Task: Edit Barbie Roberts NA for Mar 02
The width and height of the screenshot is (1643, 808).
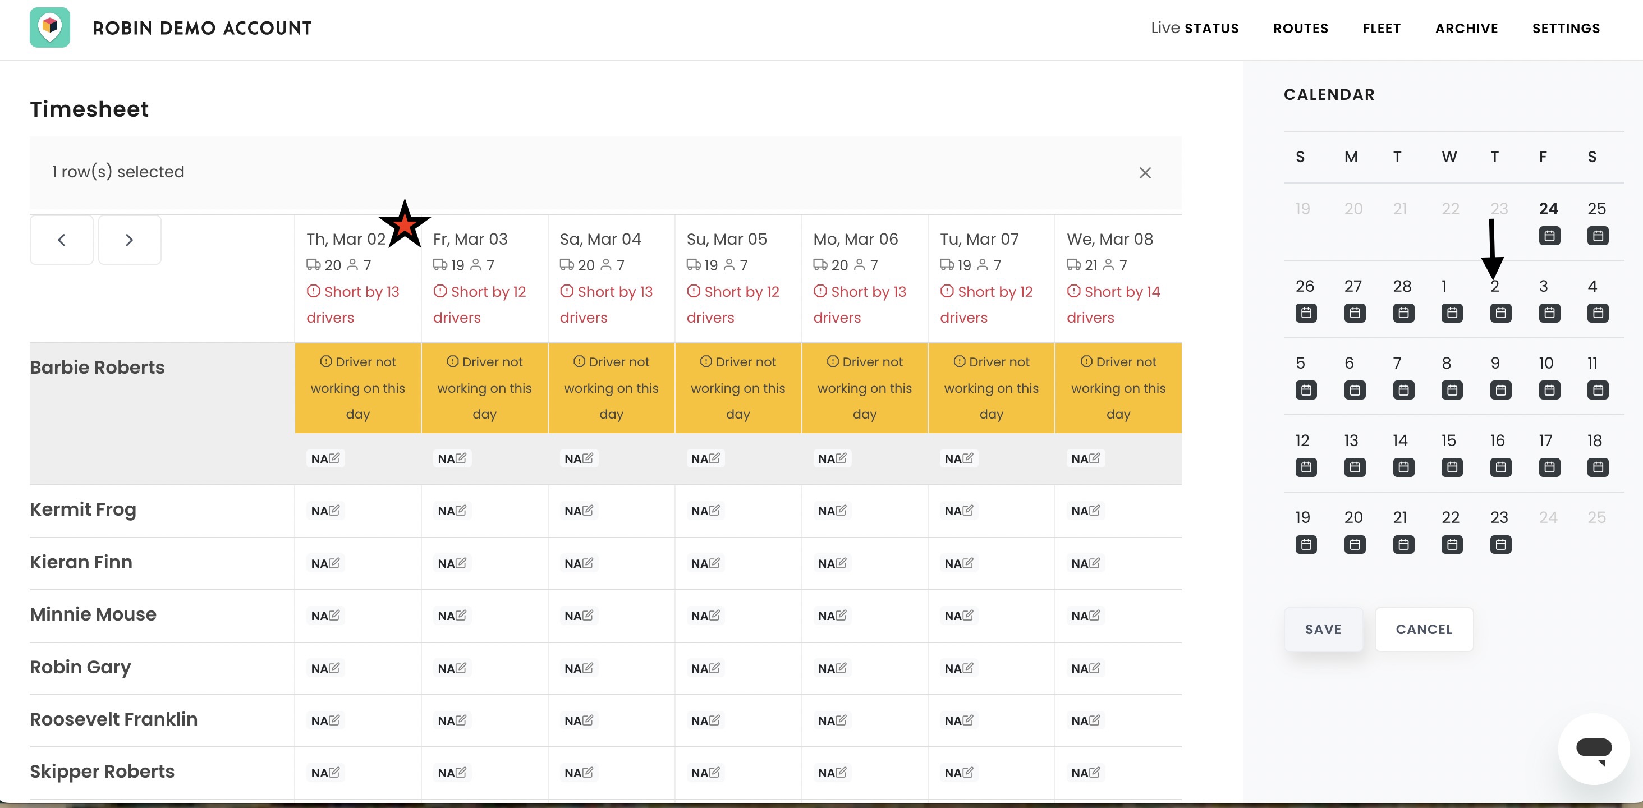Action: pos(325,458)
